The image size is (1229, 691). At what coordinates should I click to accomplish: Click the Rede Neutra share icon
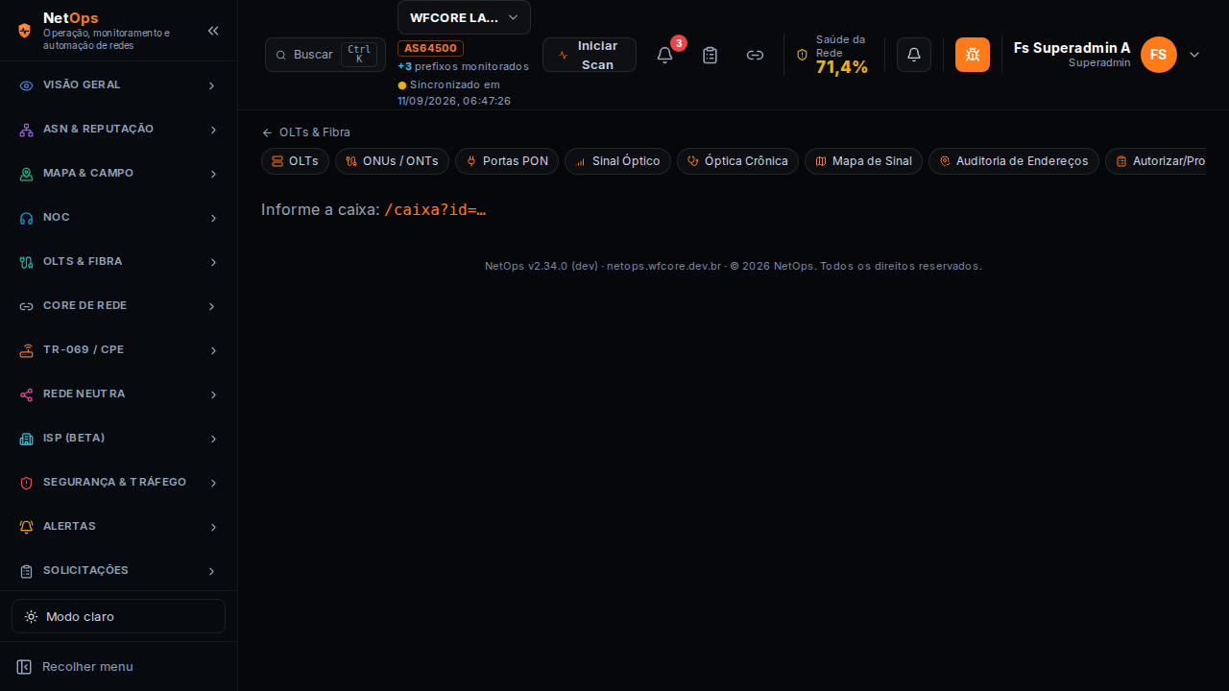coord(27,394)
